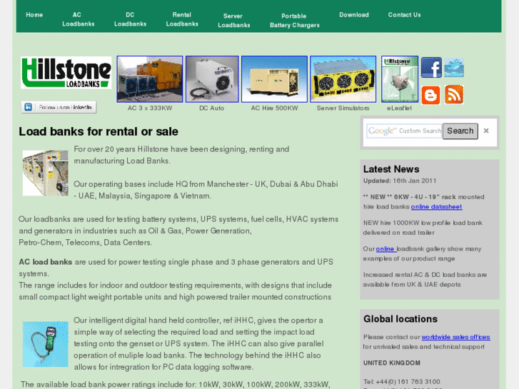Screen dimensions: 519x389
Task: Open the DC Loadbanks menu
Action: 130,19
